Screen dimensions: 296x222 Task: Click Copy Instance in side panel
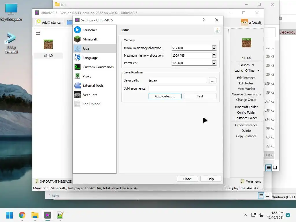[246, 136]
